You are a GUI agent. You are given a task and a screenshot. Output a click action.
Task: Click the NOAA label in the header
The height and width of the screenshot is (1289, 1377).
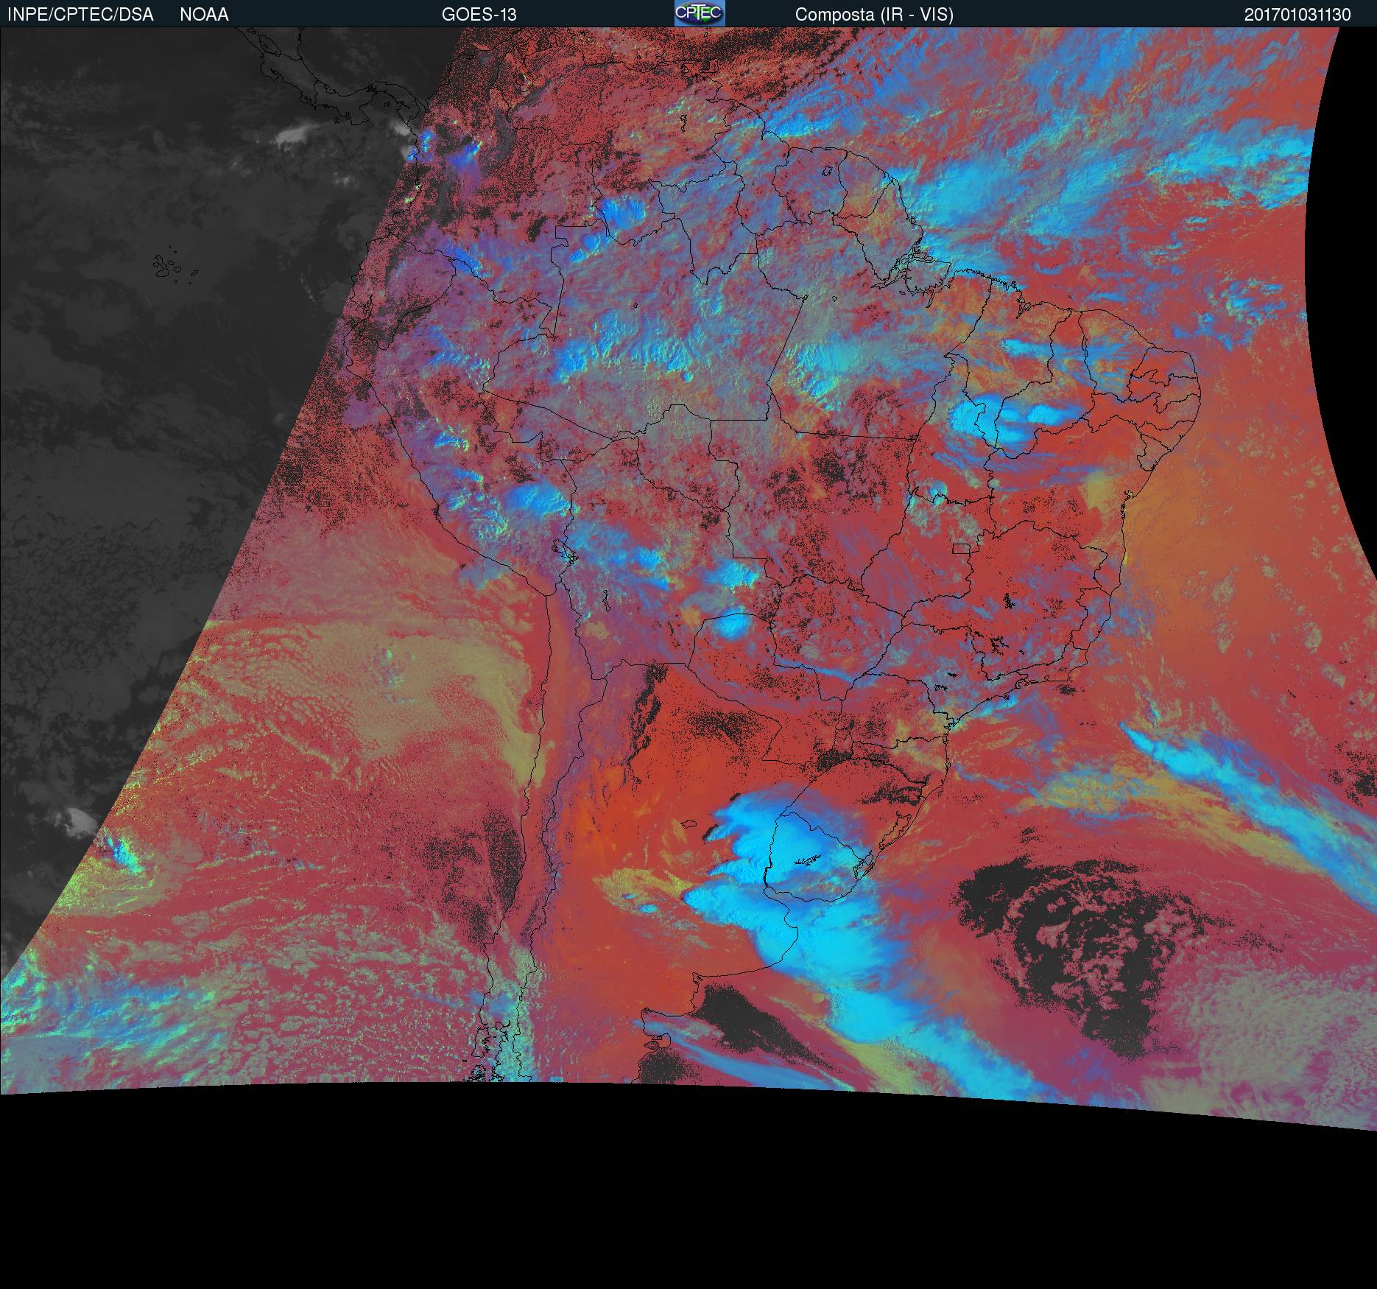[204, 15]
